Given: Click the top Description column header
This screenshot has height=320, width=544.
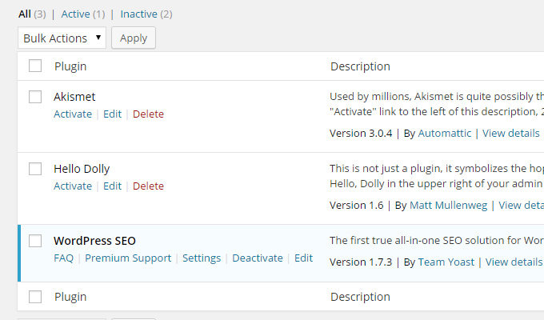Looking at the screenshot, I should coord(360,66).
